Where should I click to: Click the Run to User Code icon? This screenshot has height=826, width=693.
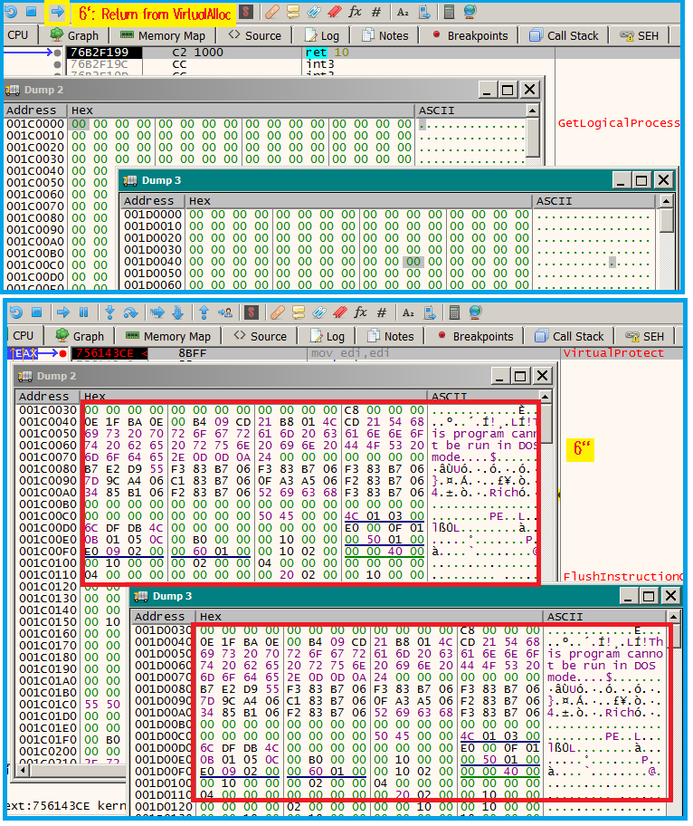[x=225, y=312]
